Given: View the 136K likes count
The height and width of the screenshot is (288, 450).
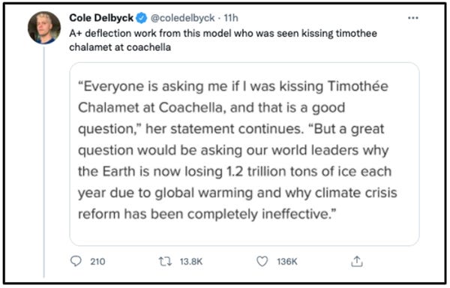Looking at the screenshot, I should (x=287, y=261).
